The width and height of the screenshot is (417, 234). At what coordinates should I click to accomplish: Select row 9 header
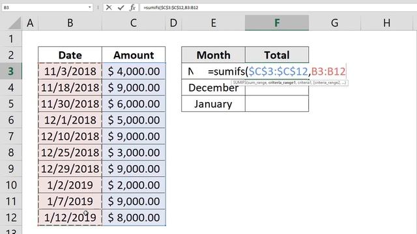11,168
